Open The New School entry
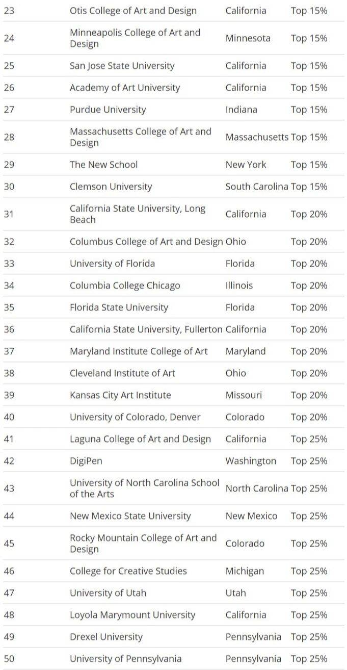The width and height of the screenshot is (347, 670). coord(103,165)
